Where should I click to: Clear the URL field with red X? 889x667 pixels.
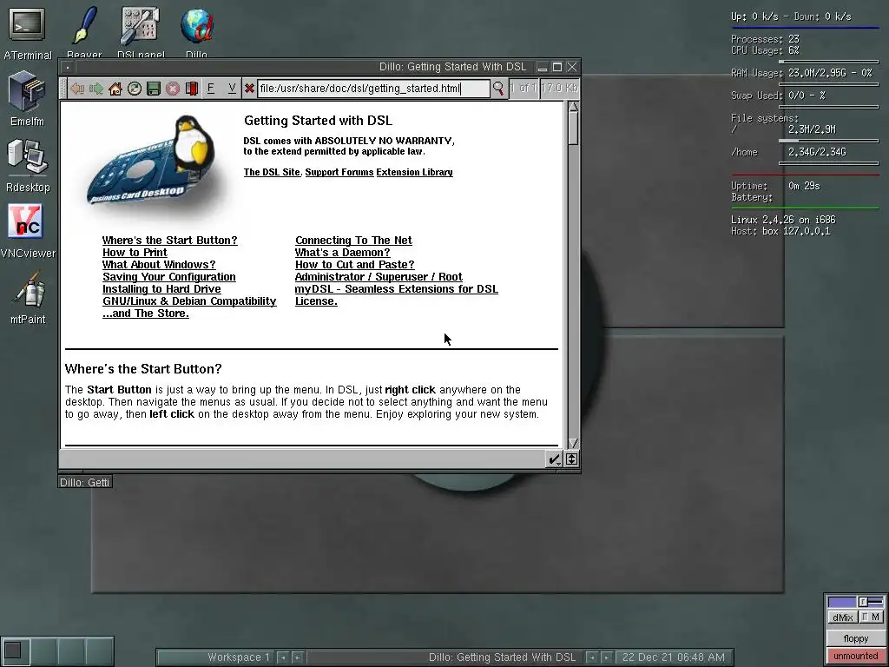[x=249, y=89]
